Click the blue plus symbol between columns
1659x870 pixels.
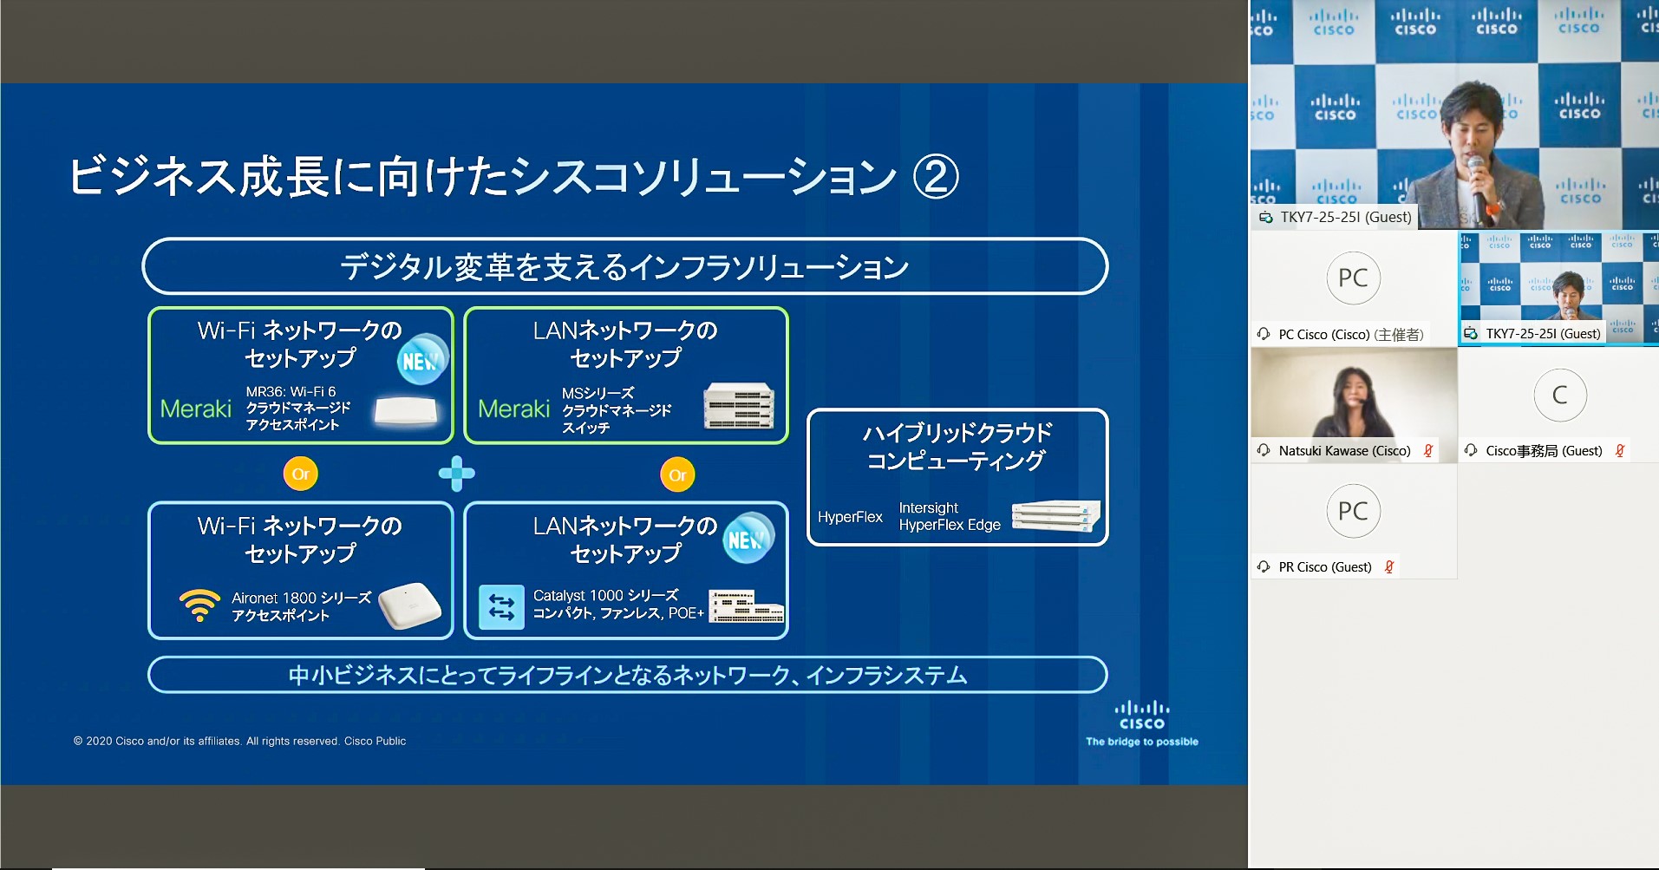456,474
